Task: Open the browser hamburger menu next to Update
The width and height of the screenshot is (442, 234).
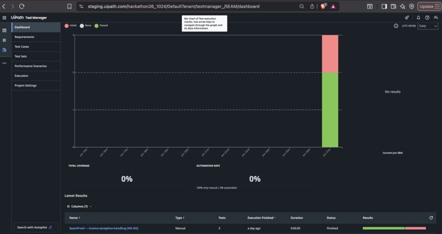Action: (x=437, y=6)
